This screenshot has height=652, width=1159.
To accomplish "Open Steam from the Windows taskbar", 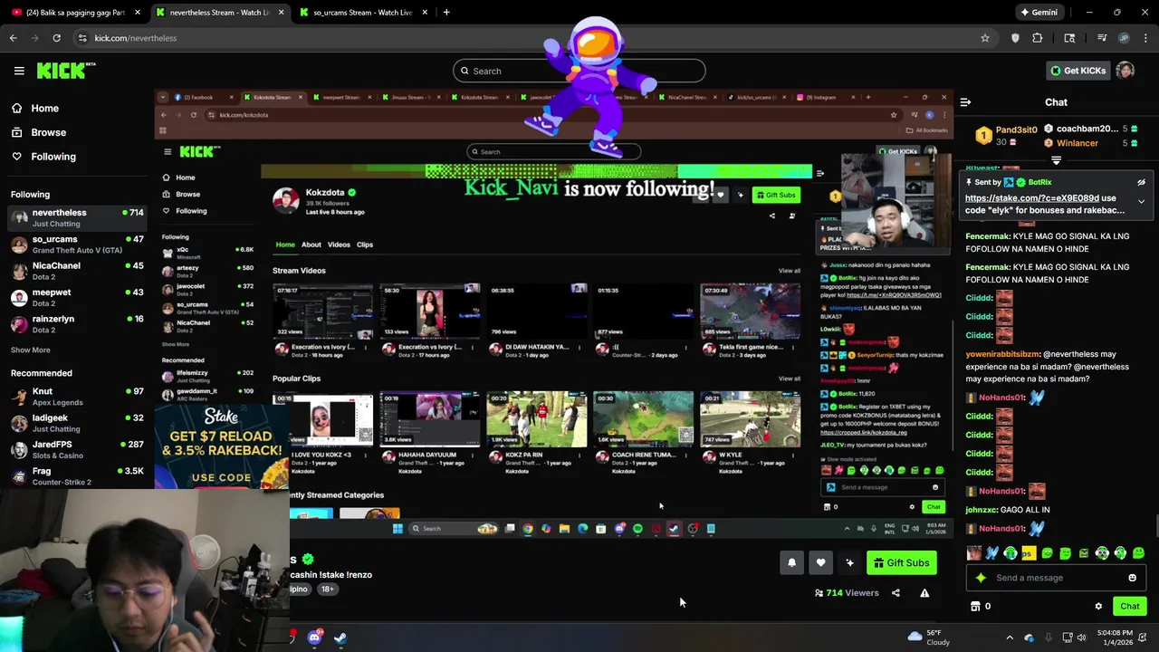I will click(x=340, y=638).
